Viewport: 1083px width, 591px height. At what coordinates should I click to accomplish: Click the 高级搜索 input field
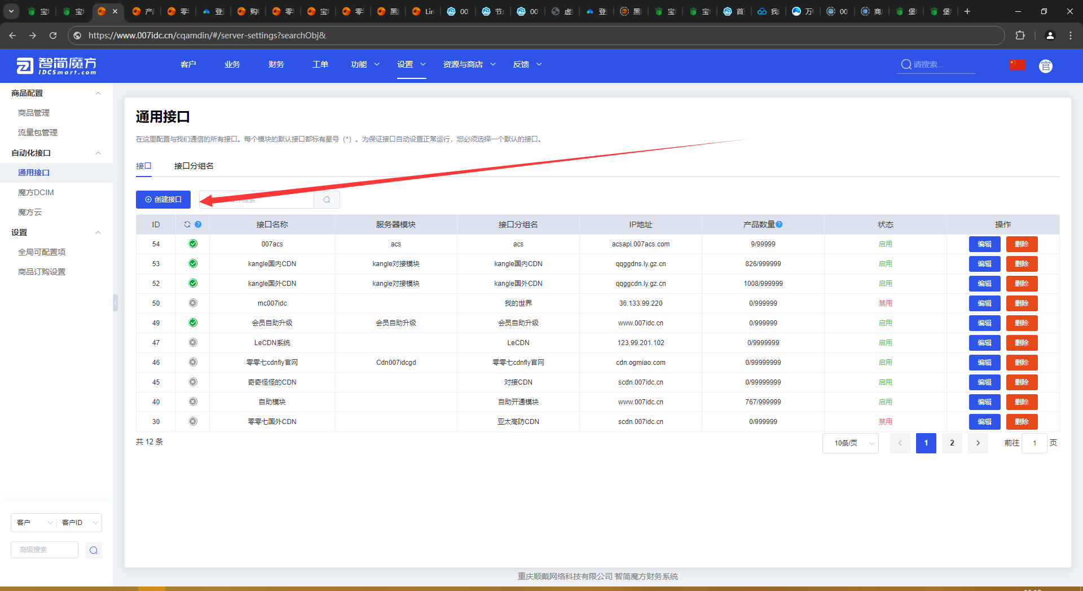pos(45,550)
